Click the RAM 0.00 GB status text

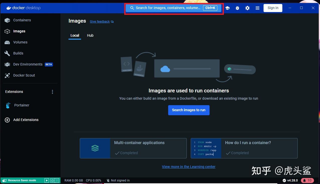(74, 180)
